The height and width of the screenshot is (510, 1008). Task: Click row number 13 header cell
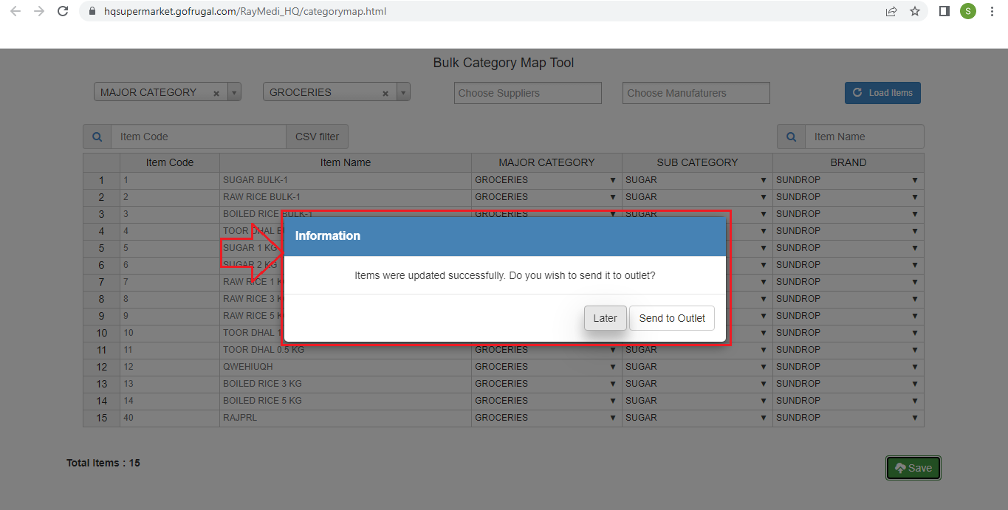click(102, 384)
